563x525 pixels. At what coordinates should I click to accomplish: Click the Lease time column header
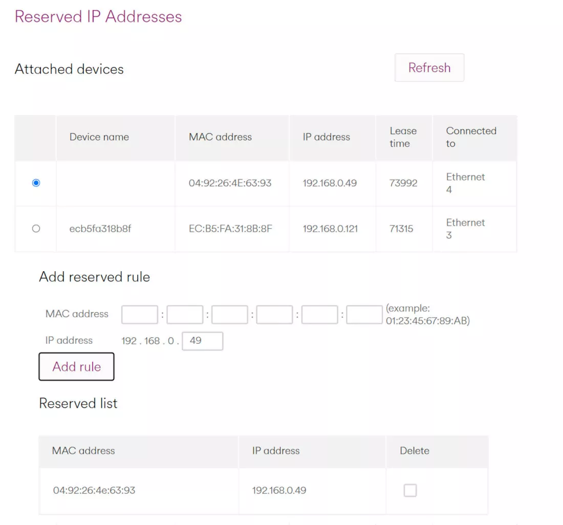[403, 137]
